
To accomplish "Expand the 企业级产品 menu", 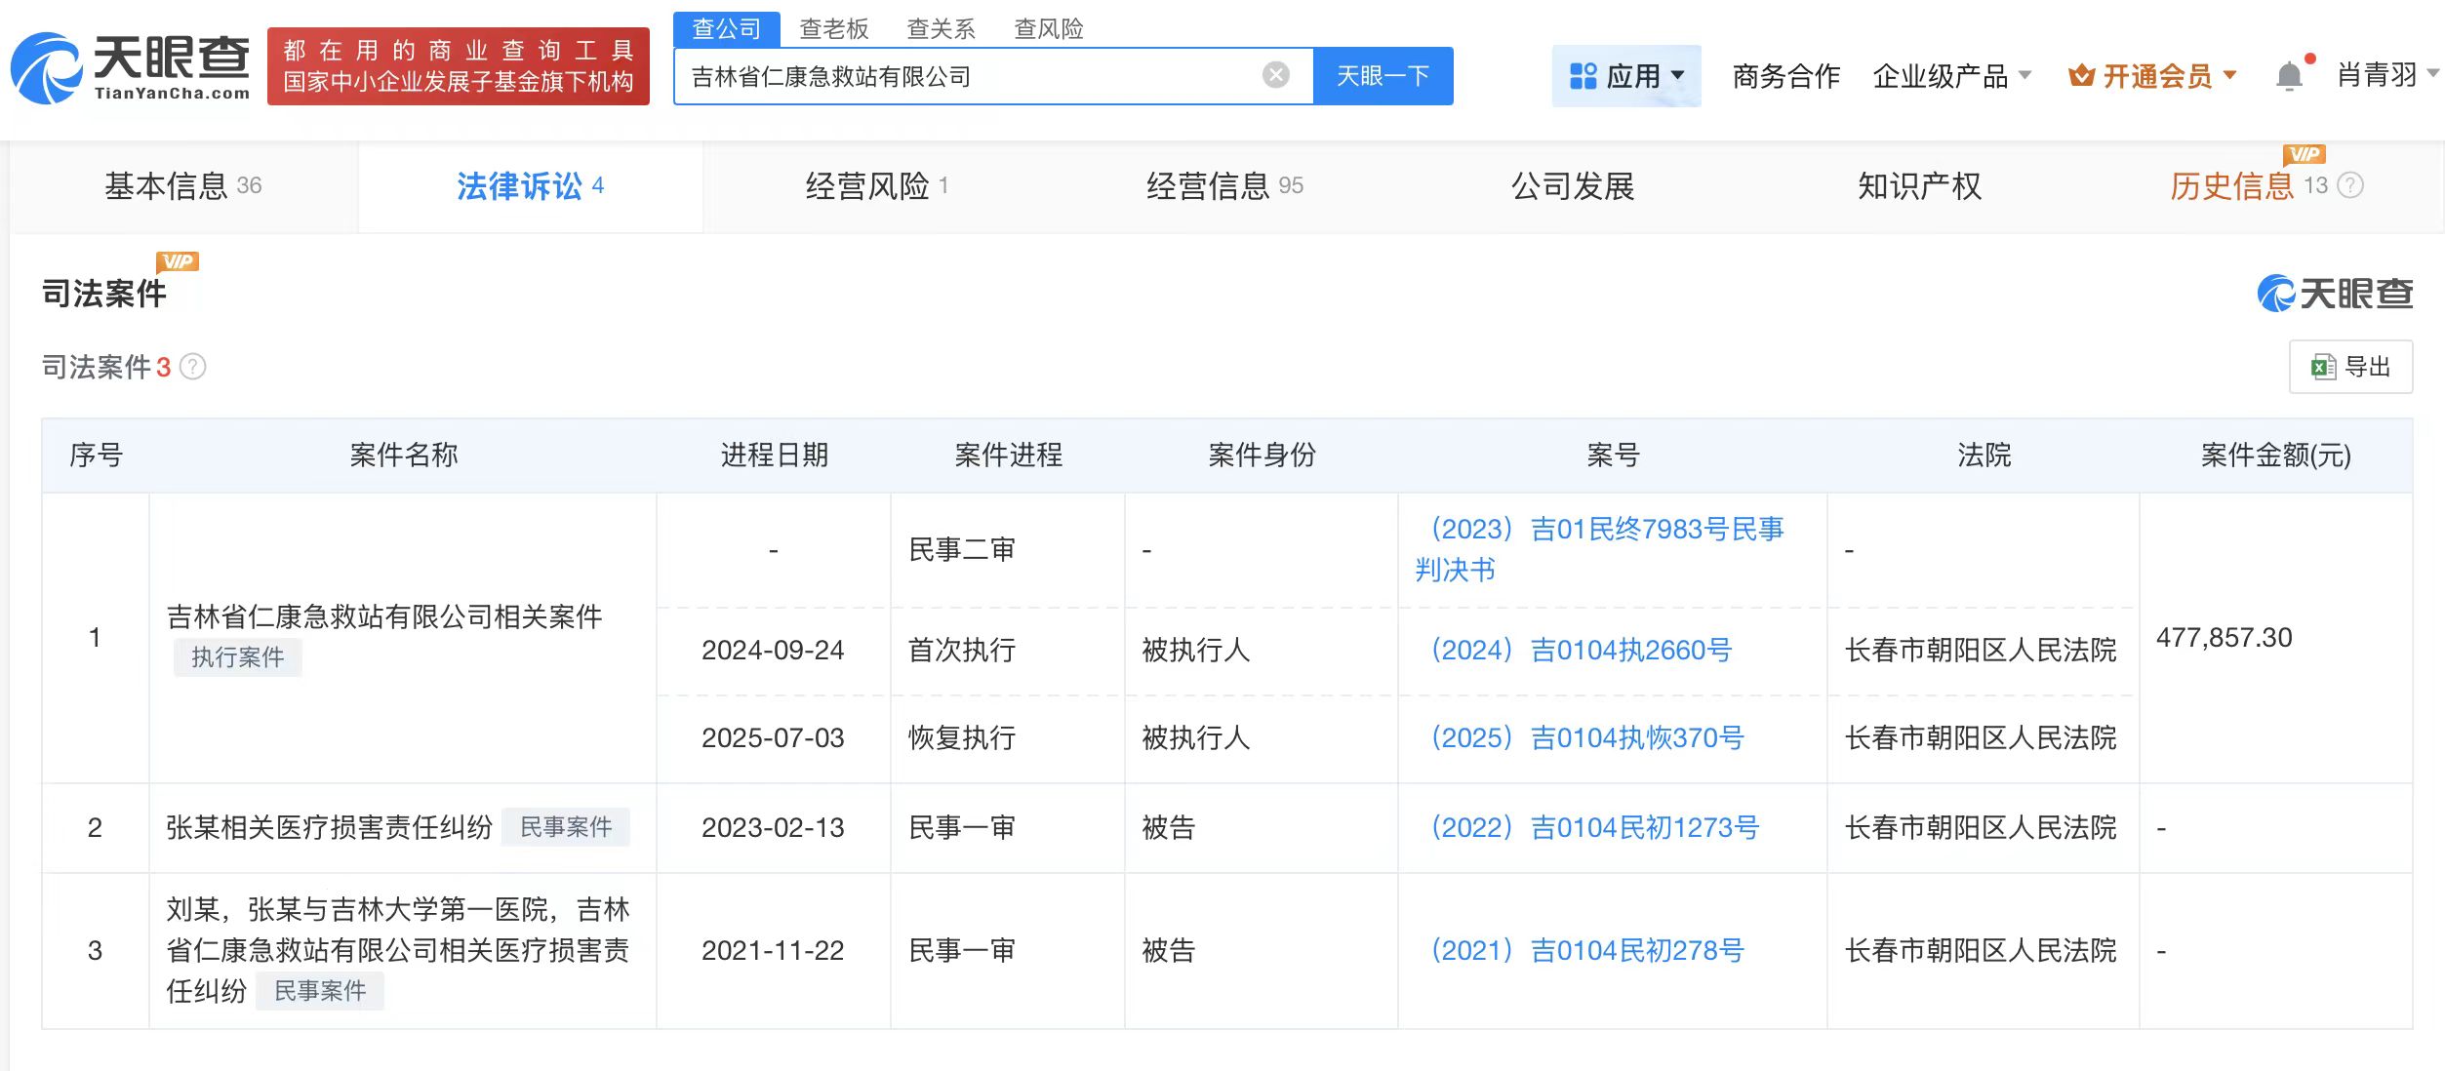I will pyautogui.click(x=1951, y=76).
